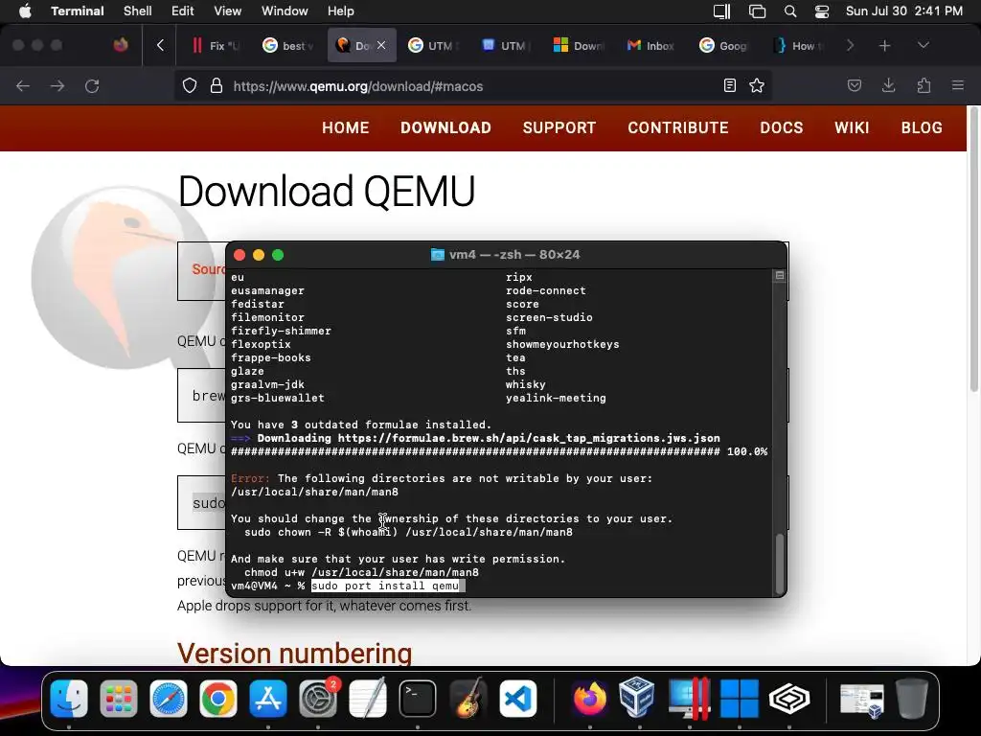Open the Firefox downloads panel
The width and height of the screenshot is (981, 736).
point(888,85)
